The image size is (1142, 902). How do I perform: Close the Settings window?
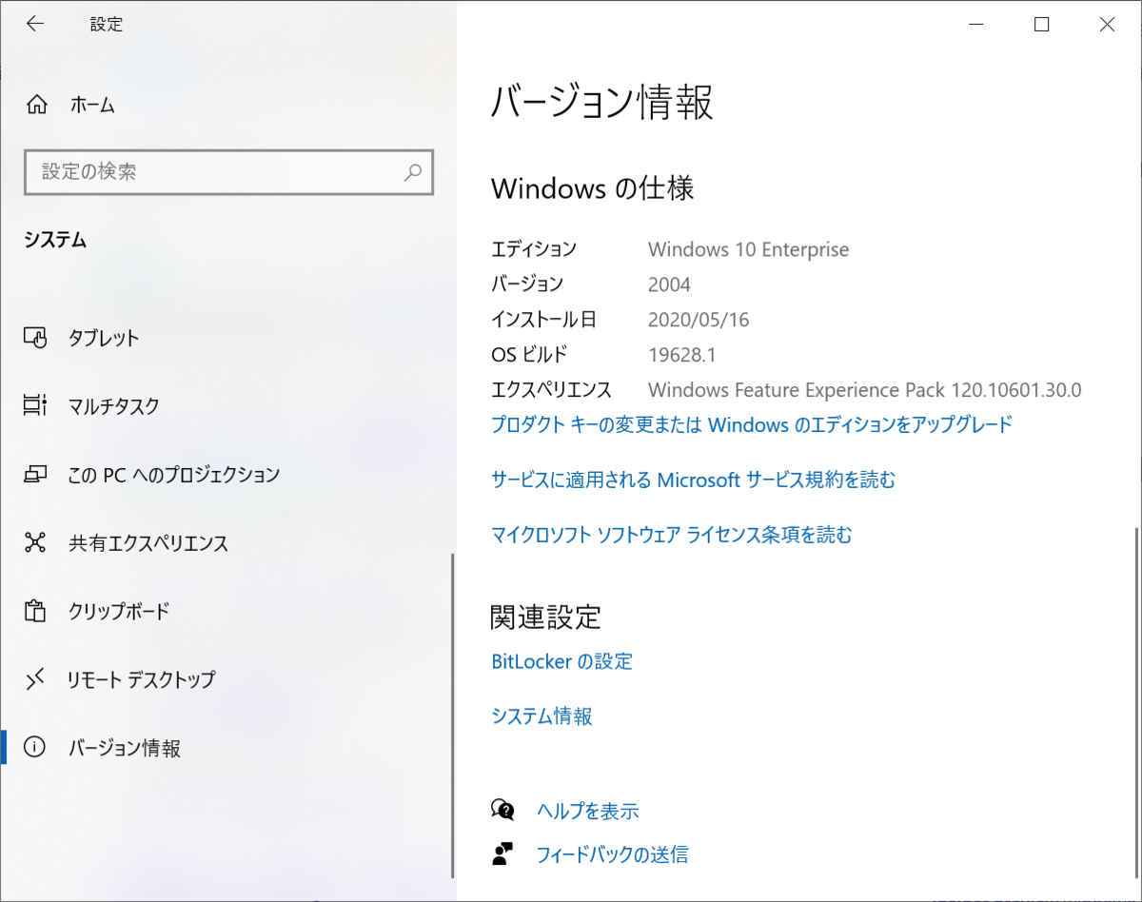[1107, 25]
